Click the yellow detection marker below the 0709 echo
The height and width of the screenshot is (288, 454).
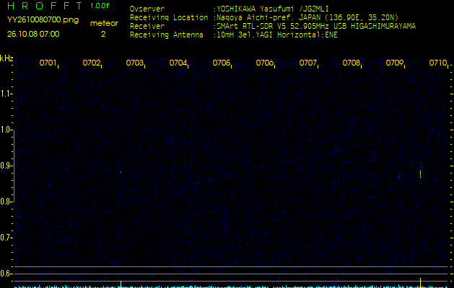click(420, 282)
